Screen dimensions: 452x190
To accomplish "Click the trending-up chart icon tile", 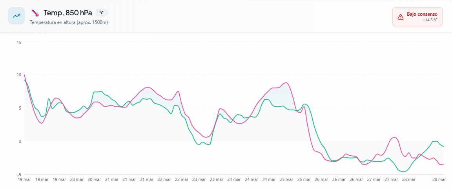I will pyautogui.click(x=16, y=16).
